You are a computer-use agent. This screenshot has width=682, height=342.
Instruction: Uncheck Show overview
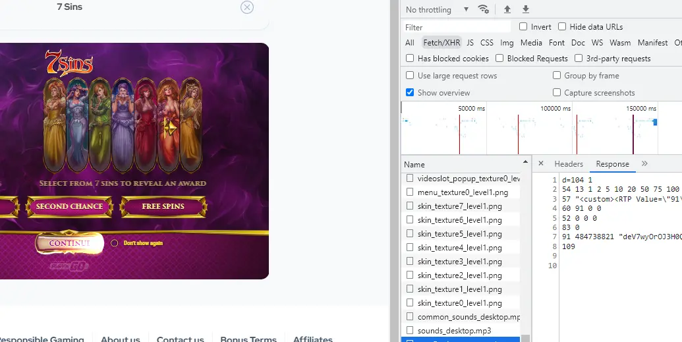click(410, 92)
